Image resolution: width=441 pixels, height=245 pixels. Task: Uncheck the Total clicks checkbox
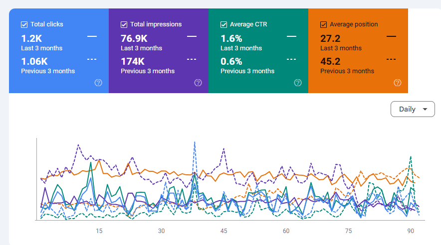[24, 24]
